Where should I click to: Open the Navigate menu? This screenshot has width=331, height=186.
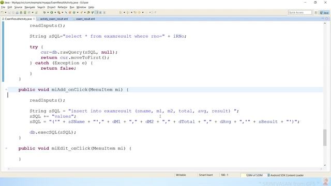coord(30,7)
